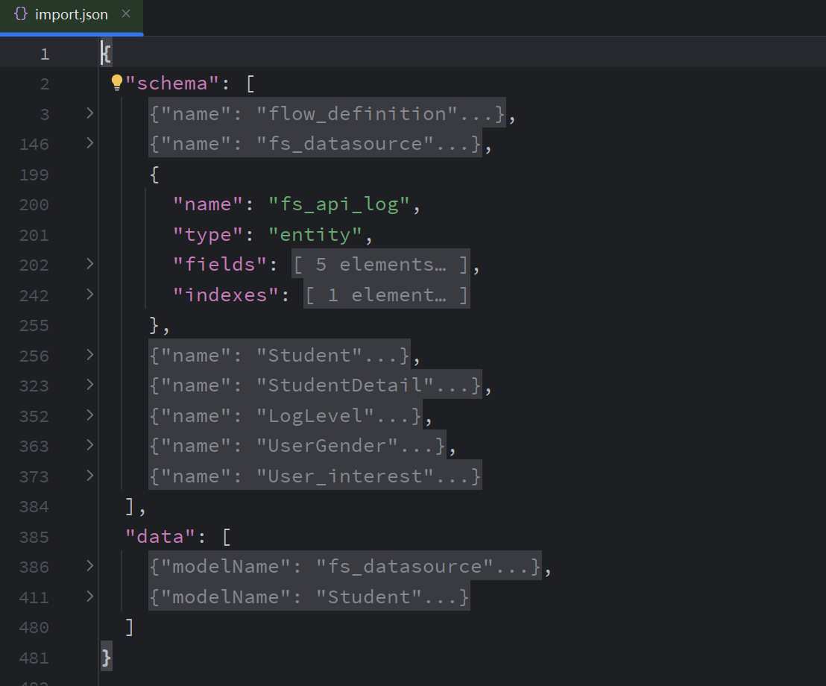Expand the StudentDetail fold arrow

(89, 386)
